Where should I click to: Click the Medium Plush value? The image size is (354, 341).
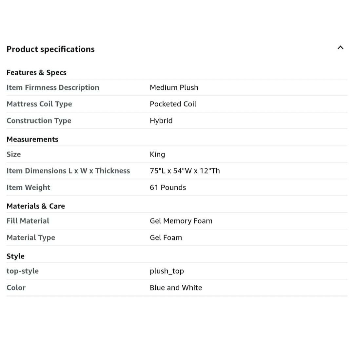[x=174, y=87]
